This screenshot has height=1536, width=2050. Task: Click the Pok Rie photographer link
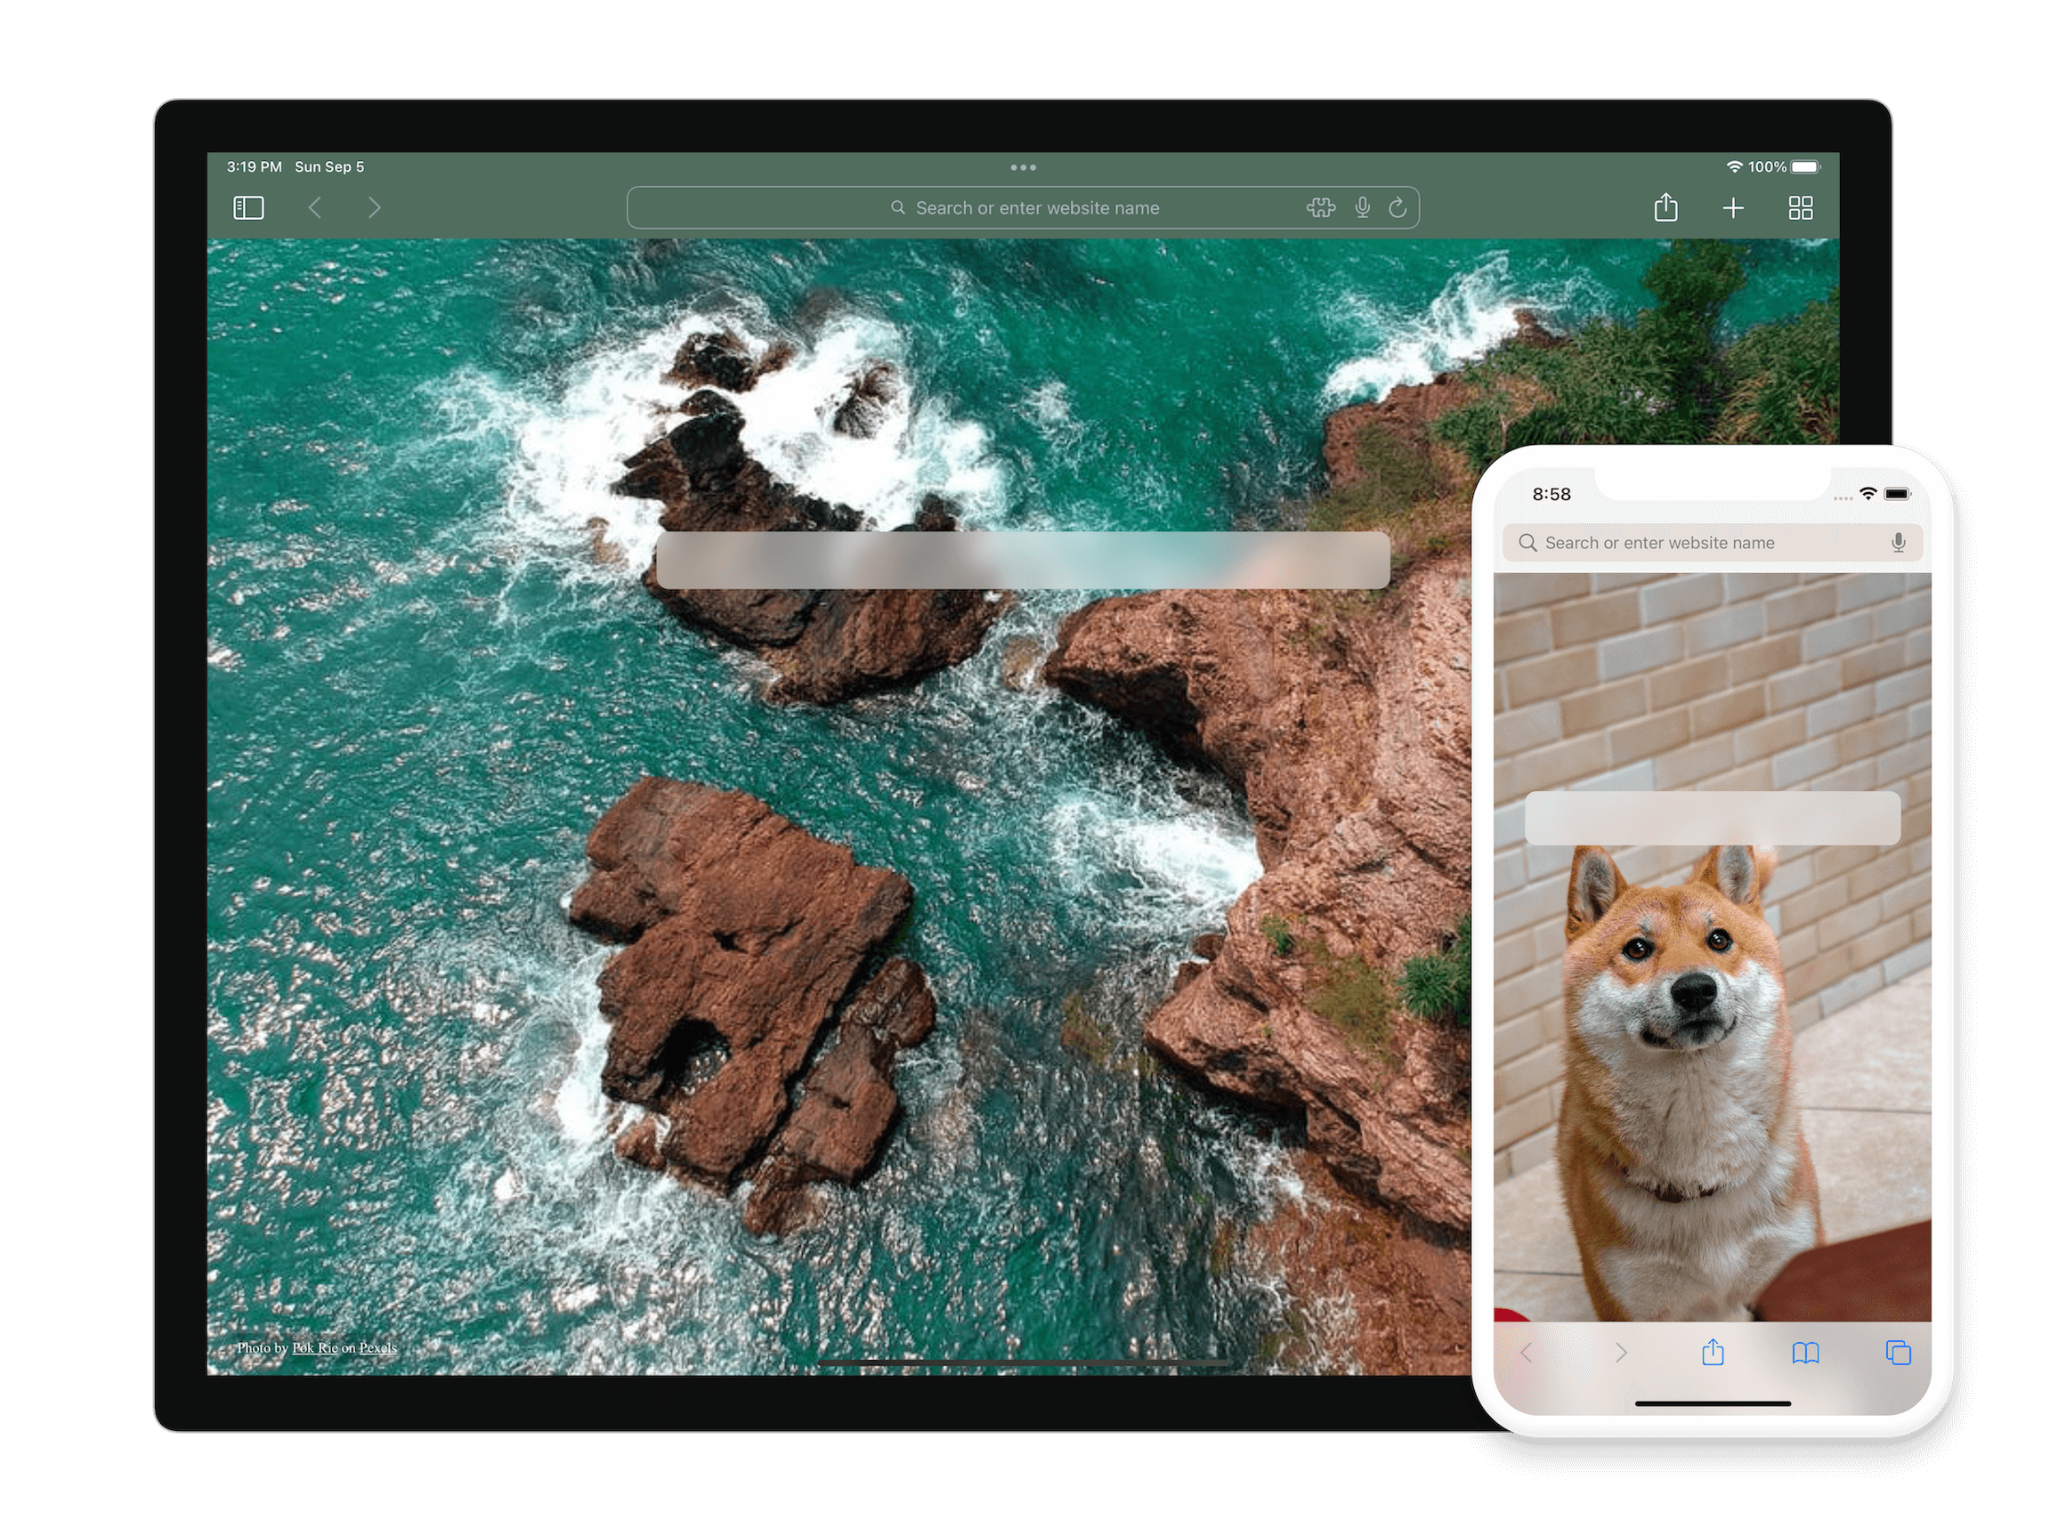315,1348
